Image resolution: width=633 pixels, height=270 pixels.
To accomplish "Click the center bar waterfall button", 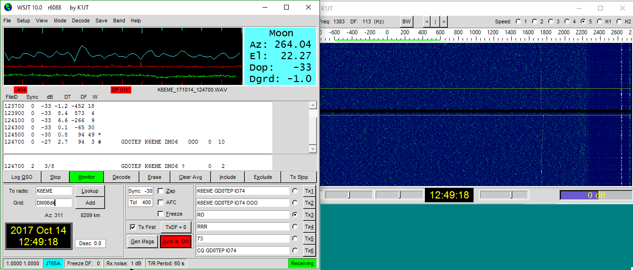I will tap(435, 21).
